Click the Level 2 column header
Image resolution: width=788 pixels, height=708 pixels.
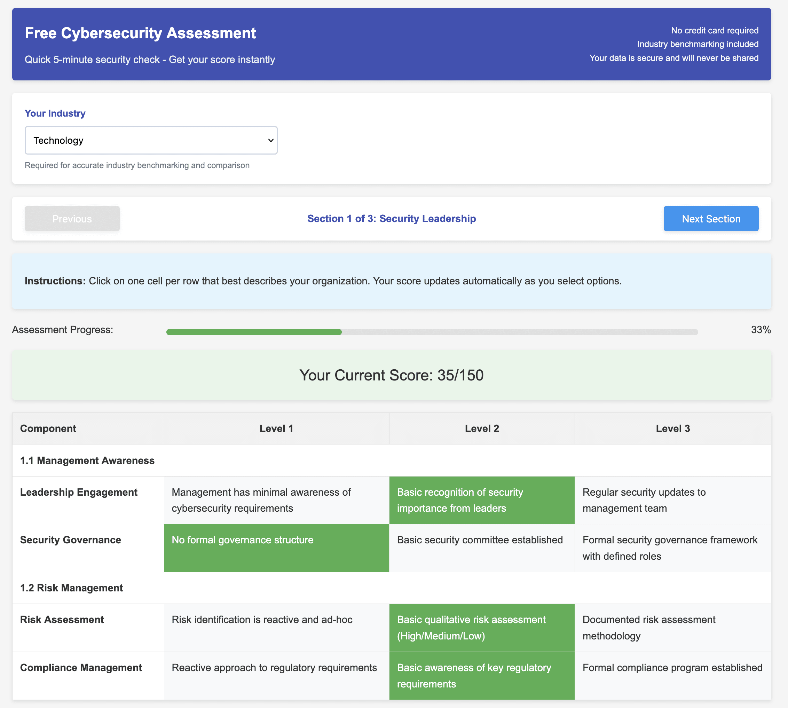point(481,428)
